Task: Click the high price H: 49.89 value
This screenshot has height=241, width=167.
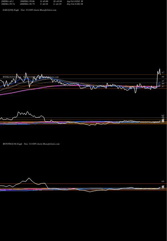Action: [x=58, y=1]
